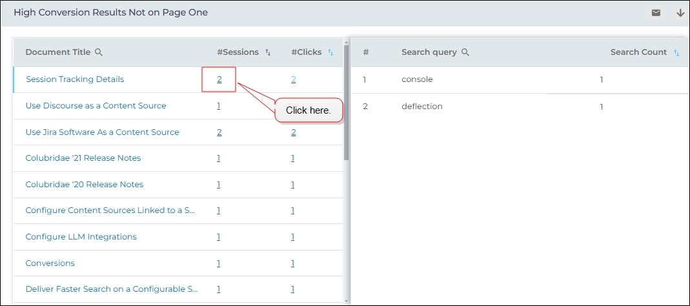The width and height of the screenshot is (690, 306).
Task: Sort by #Sessions column arrows
Action: 268,52
